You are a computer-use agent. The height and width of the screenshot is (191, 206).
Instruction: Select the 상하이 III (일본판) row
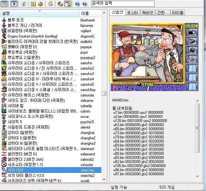pos(51,143)
